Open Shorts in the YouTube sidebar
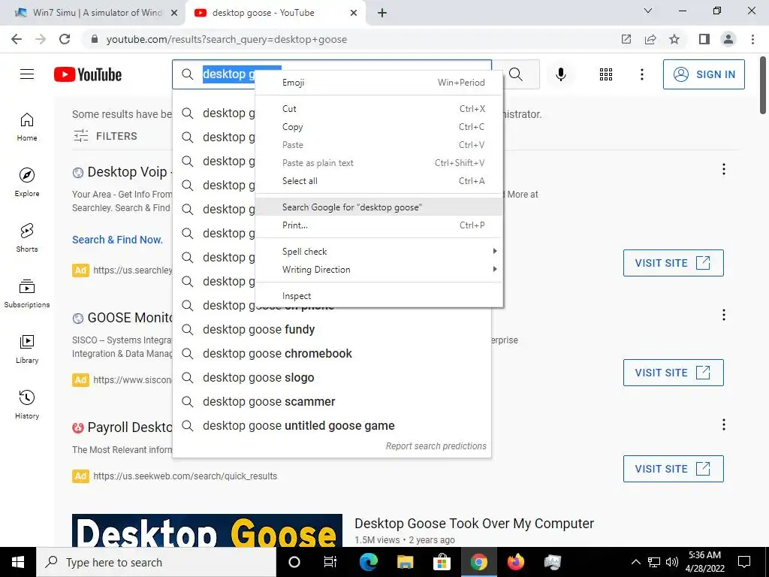This screenshot has width=769, height=577. pyautogui.click(x=27, y=238)
